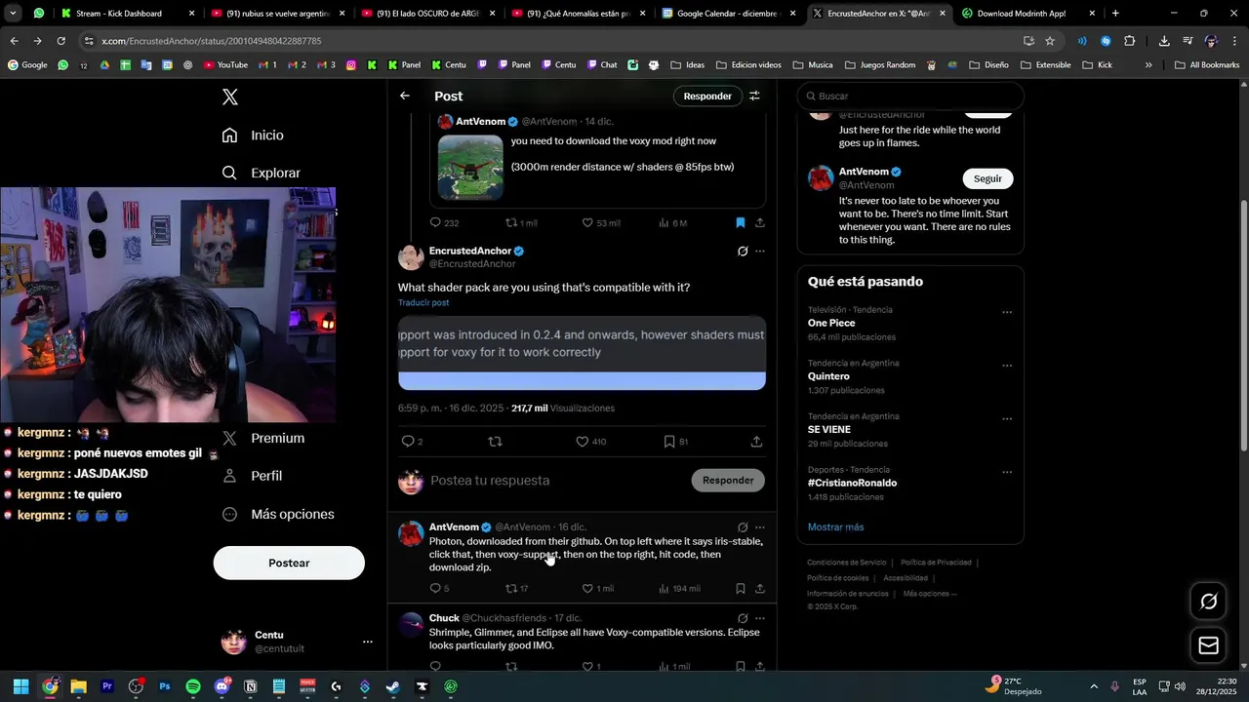The width and height of the screenshot is (1249, 702).
Task: Click the X logo in the sidebar
Action: point(230,97)
